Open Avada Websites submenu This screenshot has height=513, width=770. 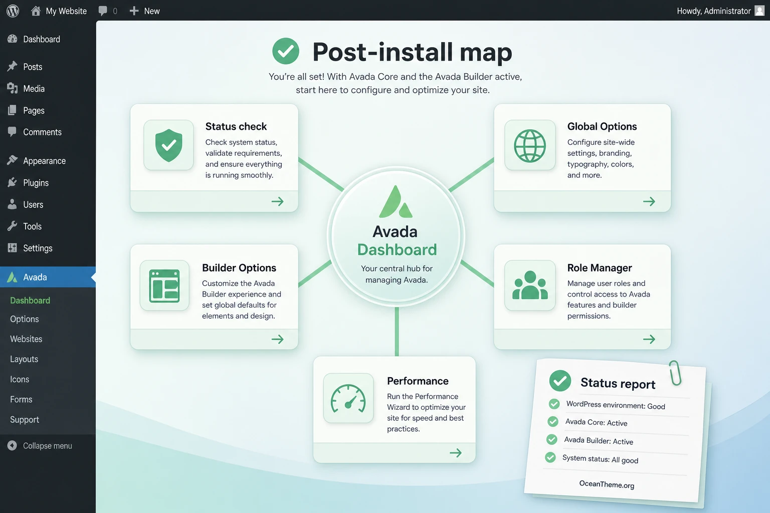(x=26, y=339)
